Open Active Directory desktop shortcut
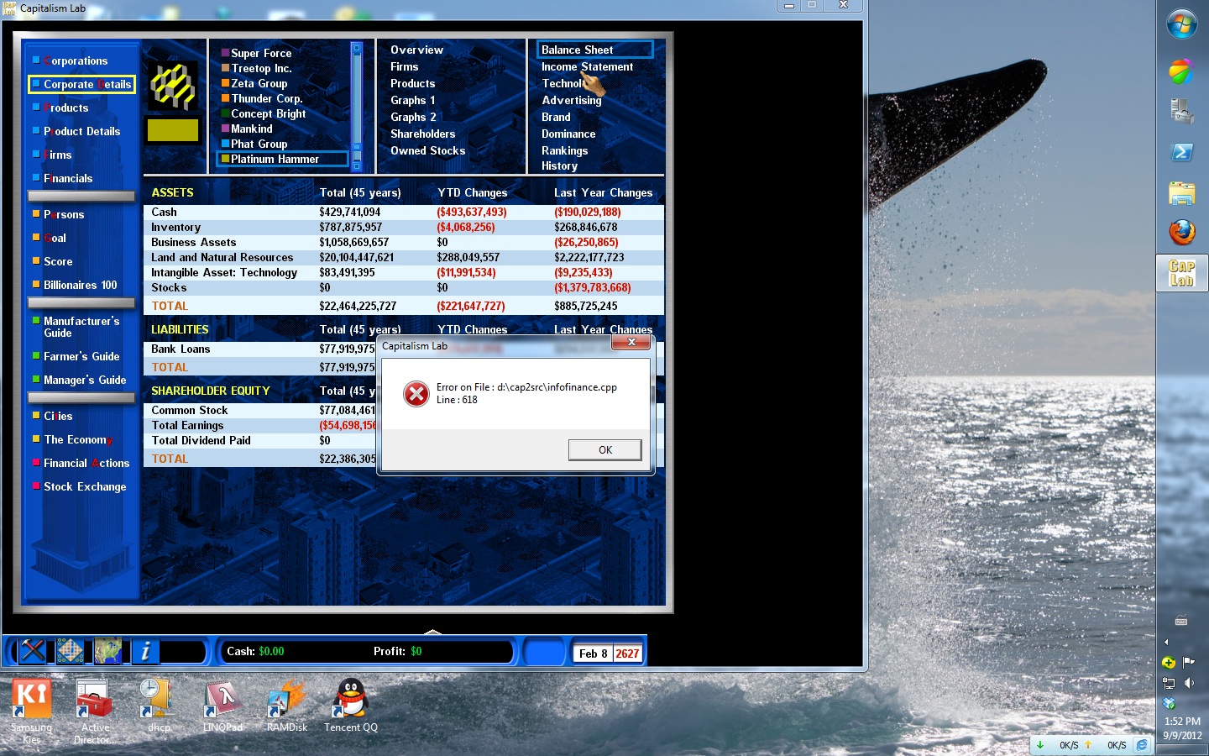Viewport: 1209px width, 756px height. coord(95,711)
